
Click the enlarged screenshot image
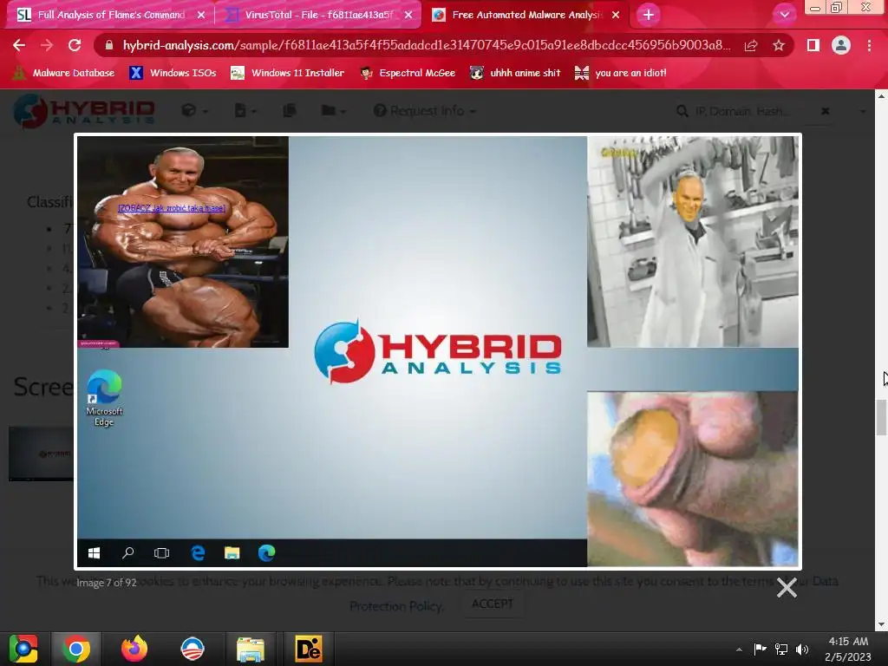(438, 351)
